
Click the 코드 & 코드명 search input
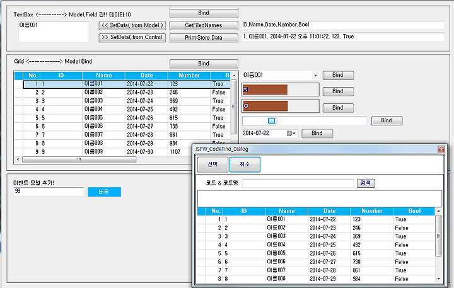(x=298, y=183)
